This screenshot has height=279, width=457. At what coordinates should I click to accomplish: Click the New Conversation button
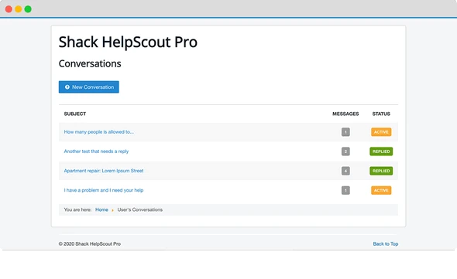coord(88,87)
